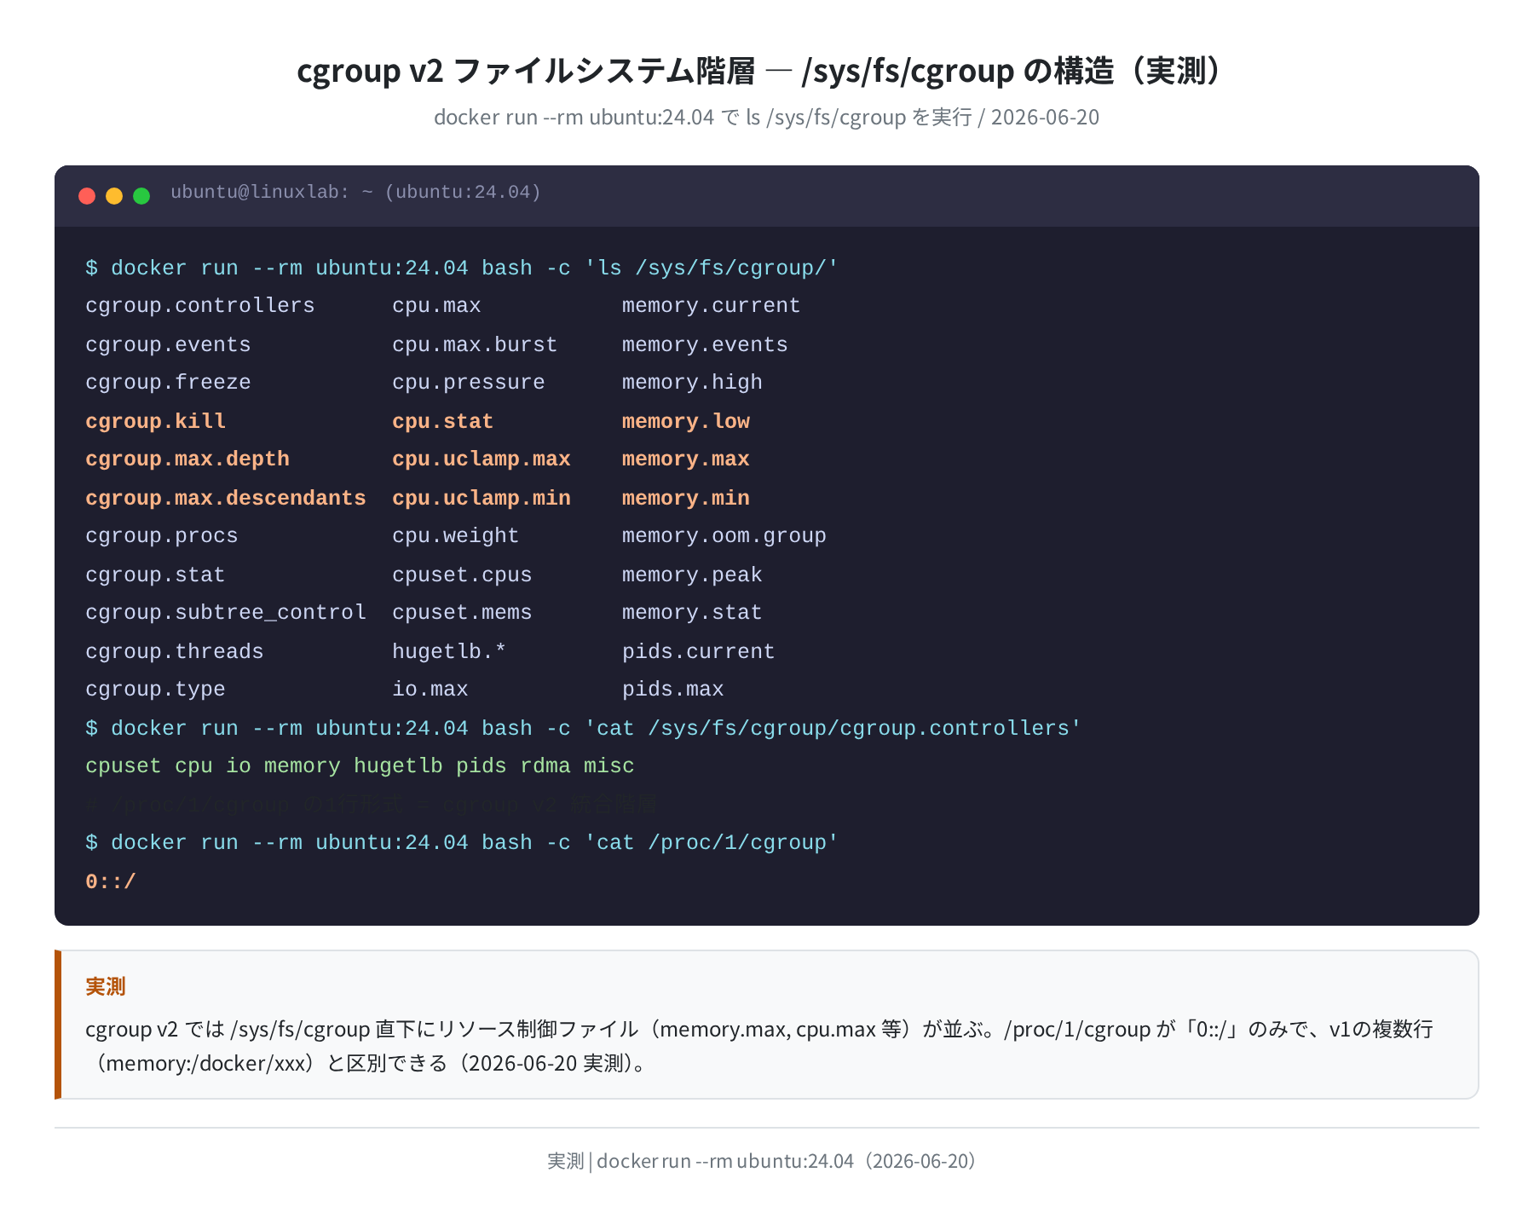
Task: Click the 'cgroup.stat' entry
Action: [155, 575]
